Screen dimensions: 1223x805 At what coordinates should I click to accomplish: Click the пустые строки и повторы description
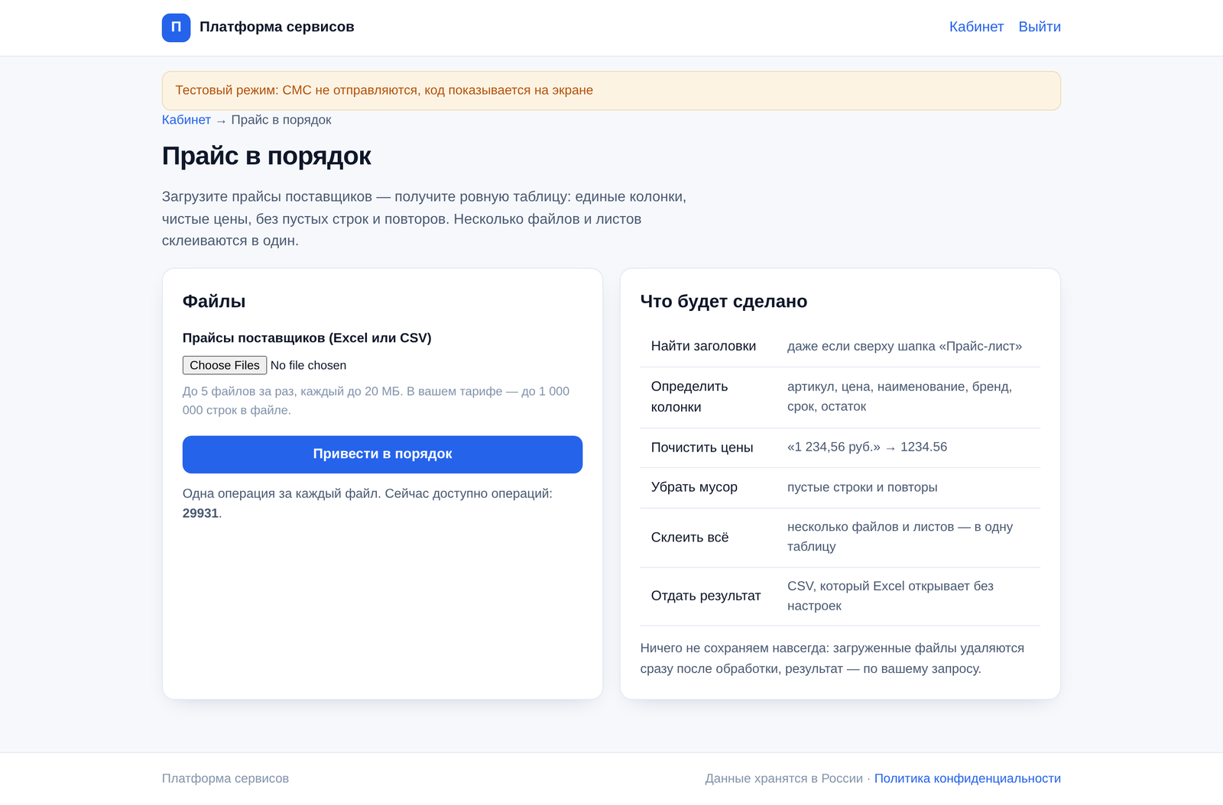coord(862,487)
